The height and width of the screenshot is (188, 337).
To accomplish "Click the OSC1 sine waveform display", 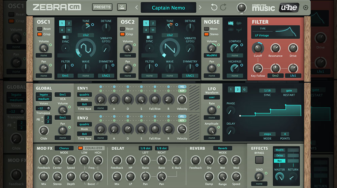I will tap(86, 48).
